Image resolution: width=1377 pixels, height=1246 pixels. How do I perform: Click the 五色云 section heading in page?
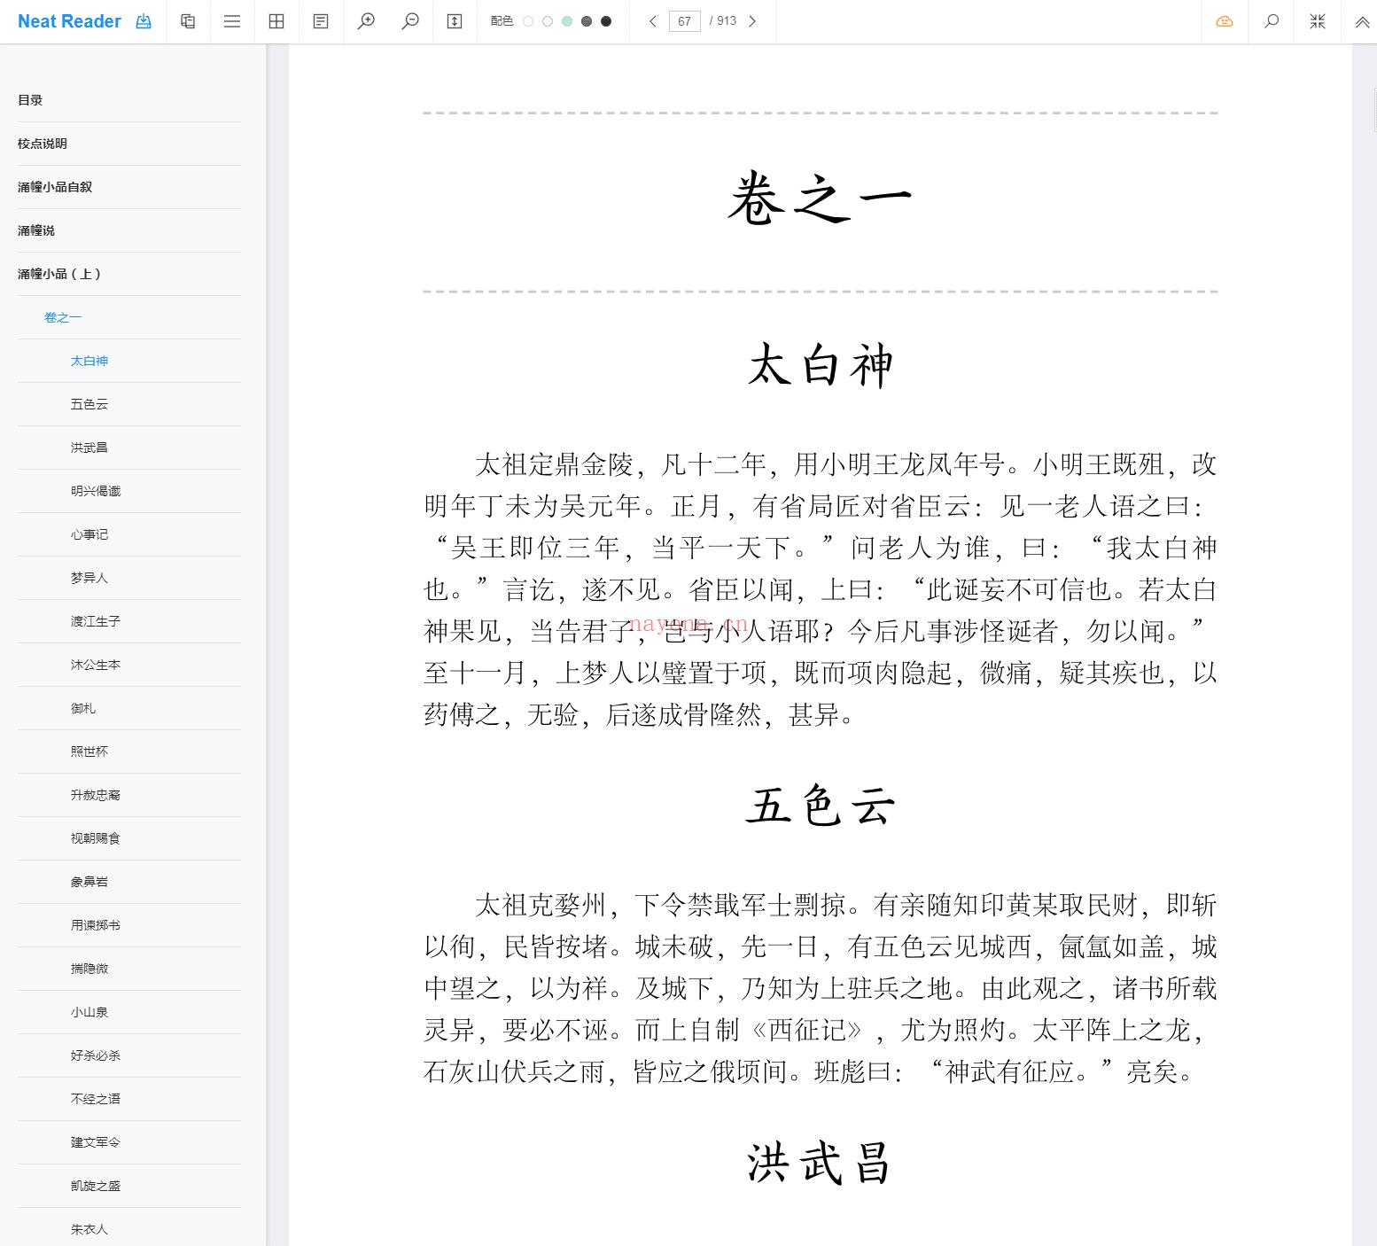(821, 806)
